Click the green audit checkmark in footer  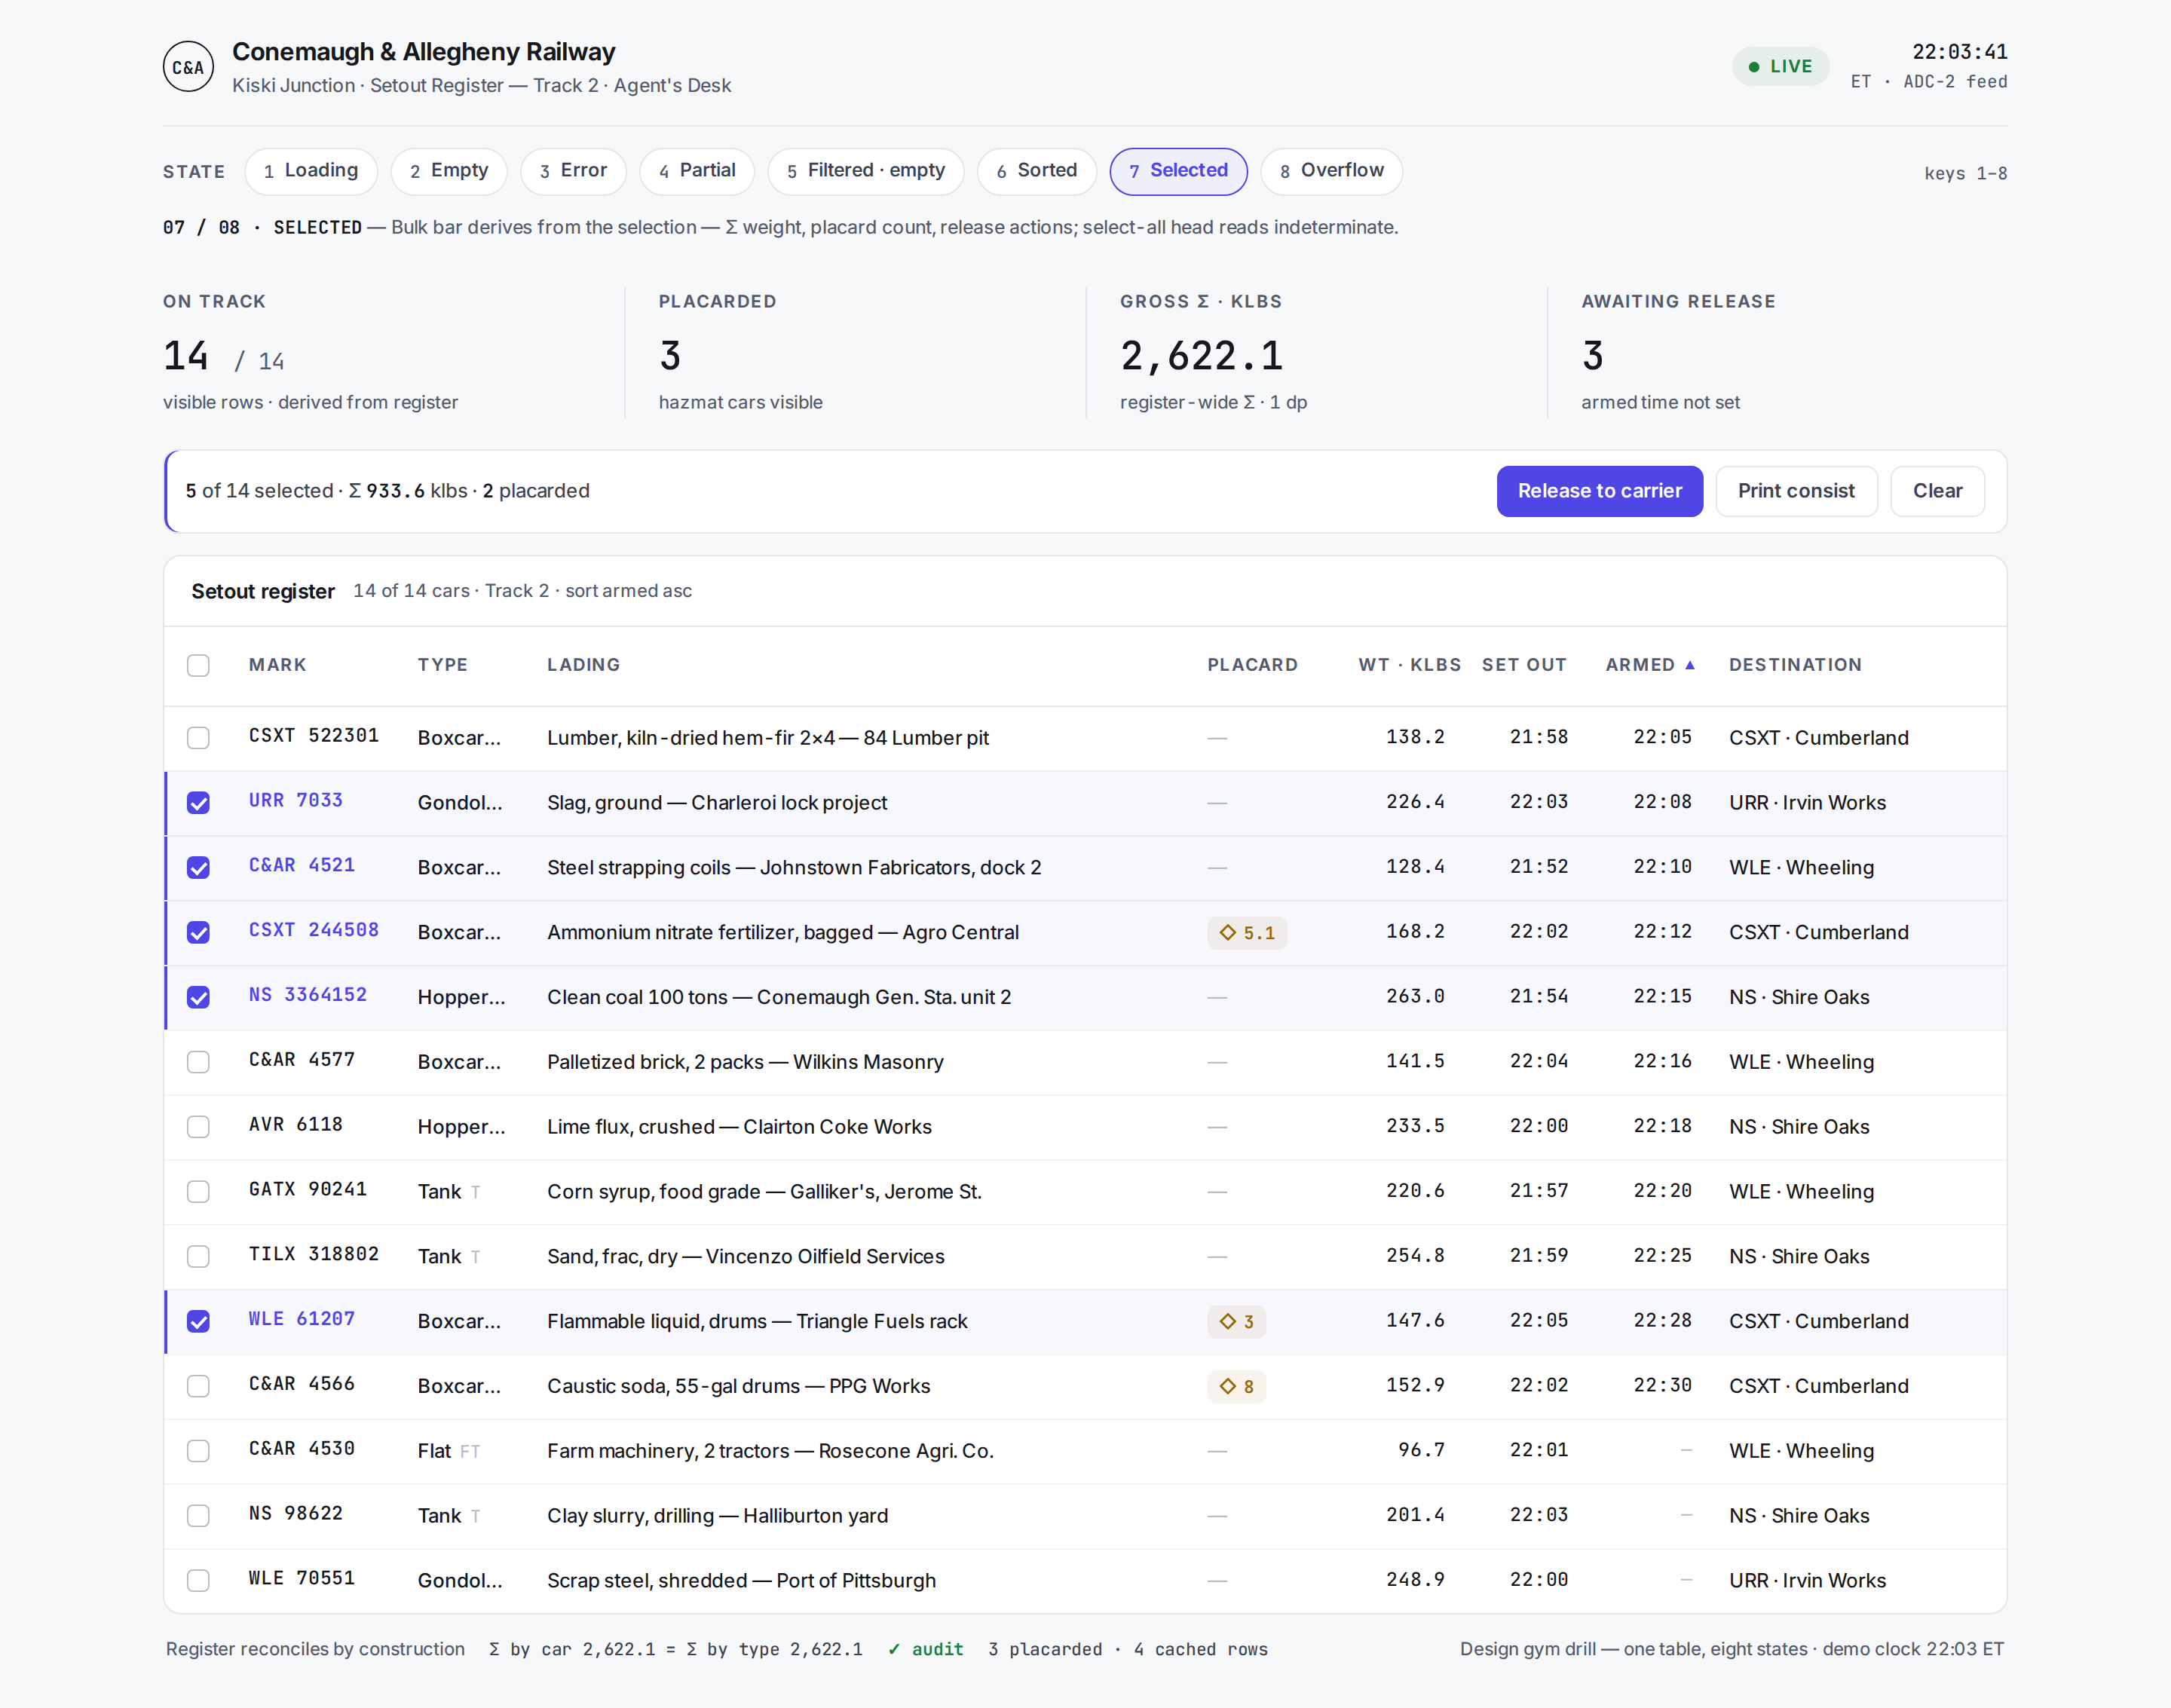point(893,1649)
